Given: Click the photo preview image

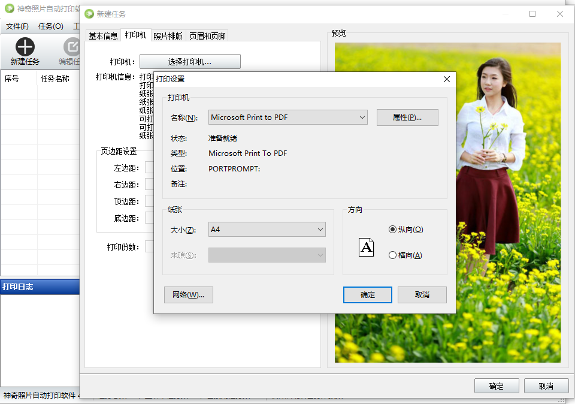Looking at the screenshot, I should pyautogui.click(x=448, y=203).
